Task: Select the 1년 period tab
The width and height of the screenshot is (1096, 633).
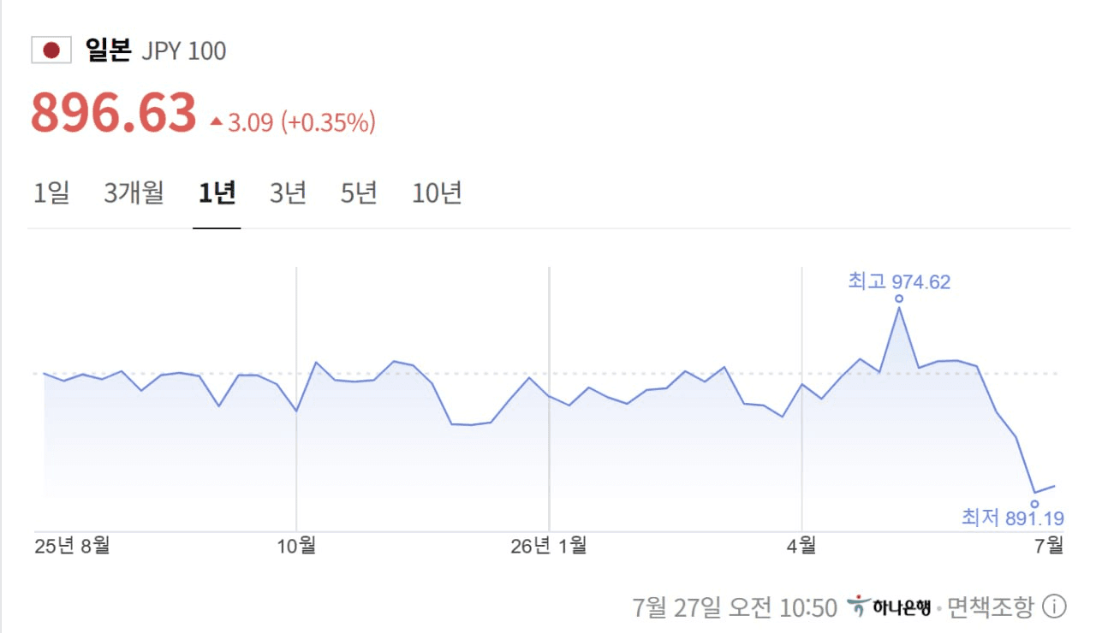Action: (217, 193)
